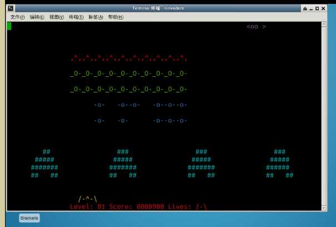Open the 帮助(H) menu
This screenshot has width=336, height=227.
(x=116, y=17)
